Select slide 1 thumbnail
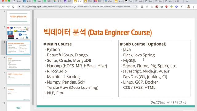197x111 pixels. tap(18, 17)
